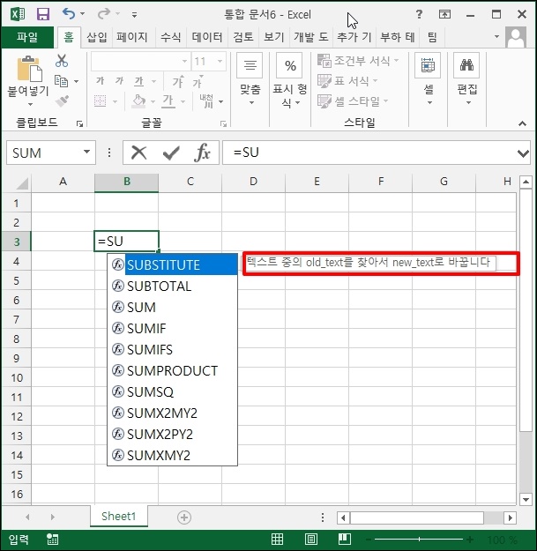Screen dimensions: 537x551
Task: Click the borders grid icon
Action: pos(101,101)
